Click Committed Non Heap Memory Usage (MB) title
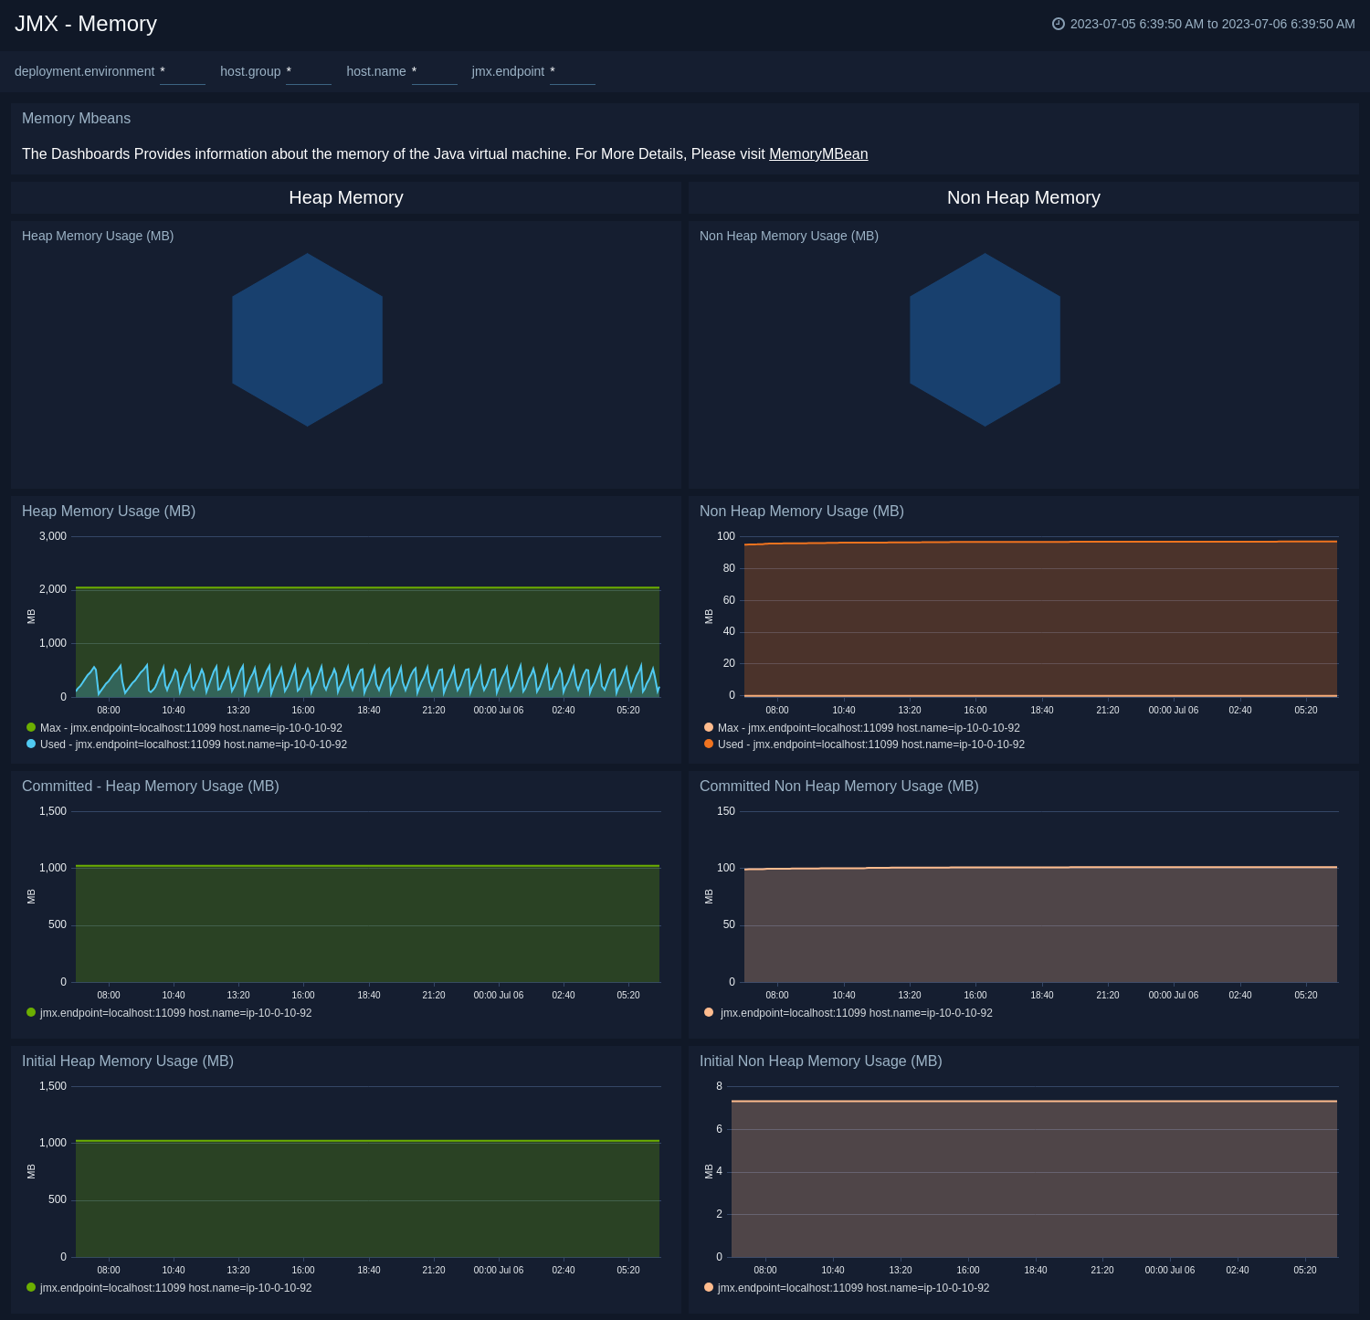The width and height of the screenshot is (1370, 1320). pyautogui.click(x=839, y=787)
